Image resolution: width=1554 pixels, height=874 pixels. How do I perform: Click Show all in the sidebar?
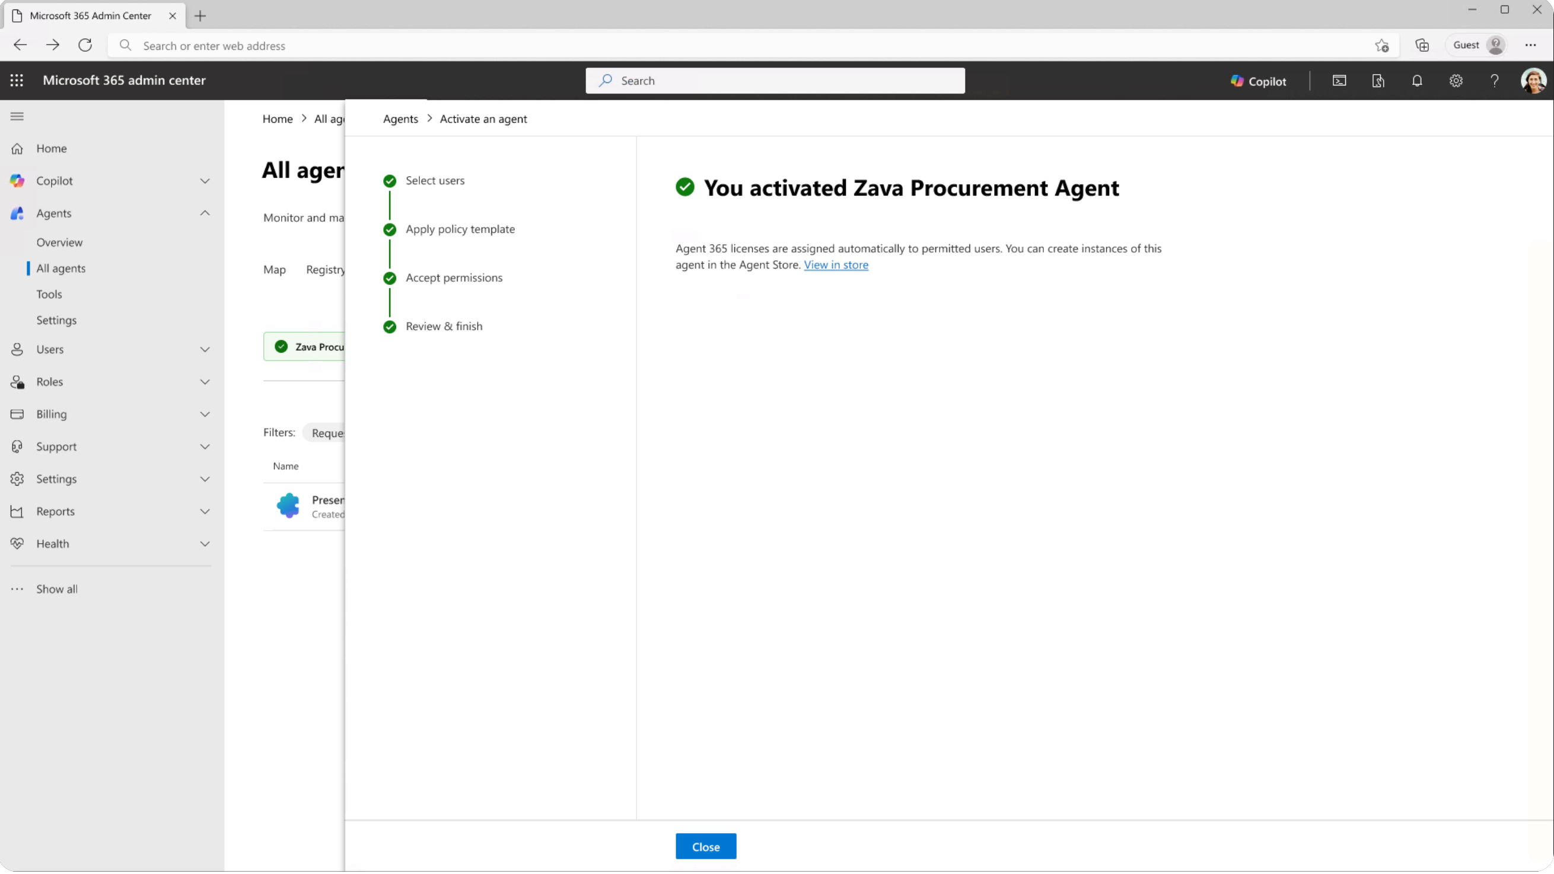pos(57,589)
